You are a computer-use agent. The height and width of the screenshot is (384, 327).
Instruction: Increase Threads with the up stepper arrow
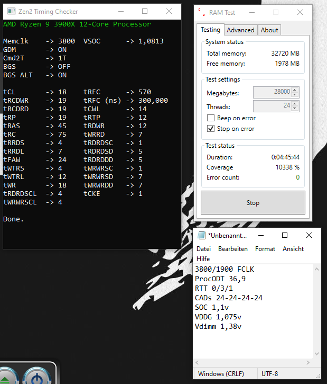[x=295, y=104]
